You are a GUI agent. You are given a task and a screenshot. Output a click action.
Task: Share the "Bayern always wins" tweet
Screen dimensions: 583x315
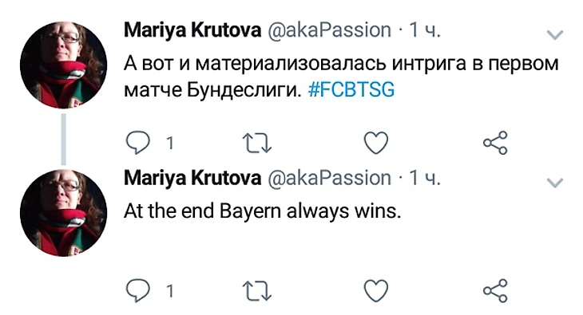click(x=495, y=290)
